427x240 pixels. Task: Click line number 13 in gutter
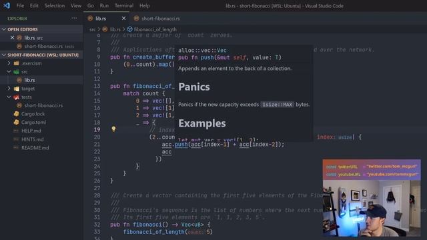coord(97,86)
